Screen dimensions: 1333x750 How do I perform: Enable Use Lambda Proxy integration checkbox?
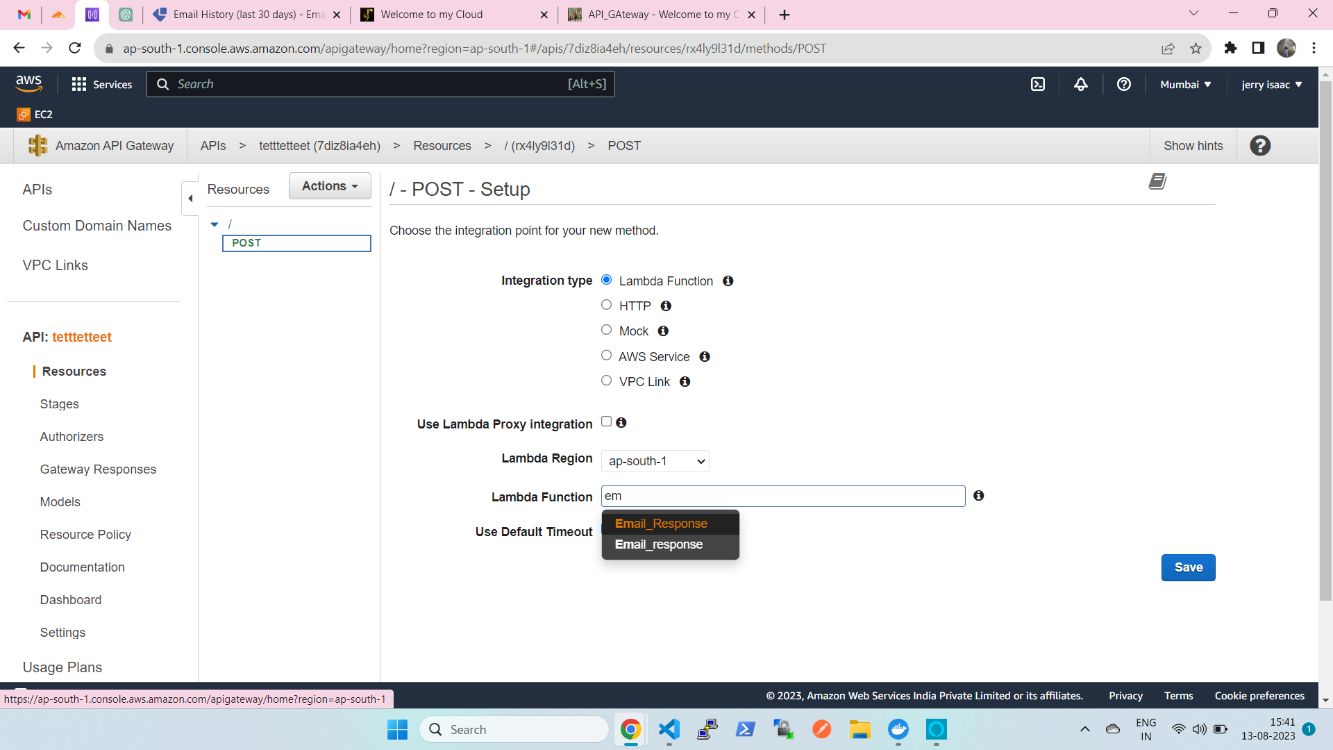[606, 422]
